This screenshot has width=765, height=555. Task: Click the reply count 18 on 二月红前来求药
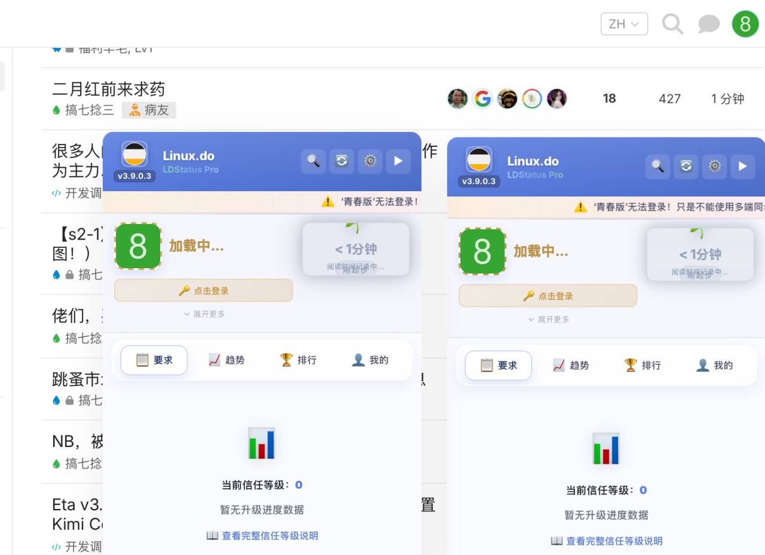pyautogui.click(x=610, y=99)
